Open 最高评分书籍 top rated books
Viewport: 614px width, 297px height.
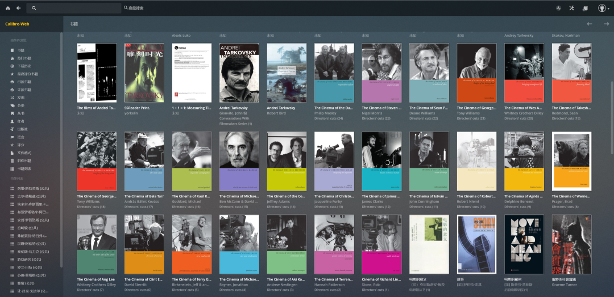click(24, 74)
